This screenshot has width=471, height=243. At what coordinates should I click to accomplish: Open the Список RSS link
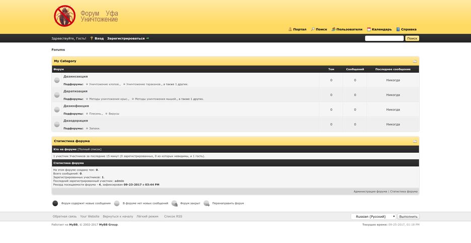[x=173, y=217]
